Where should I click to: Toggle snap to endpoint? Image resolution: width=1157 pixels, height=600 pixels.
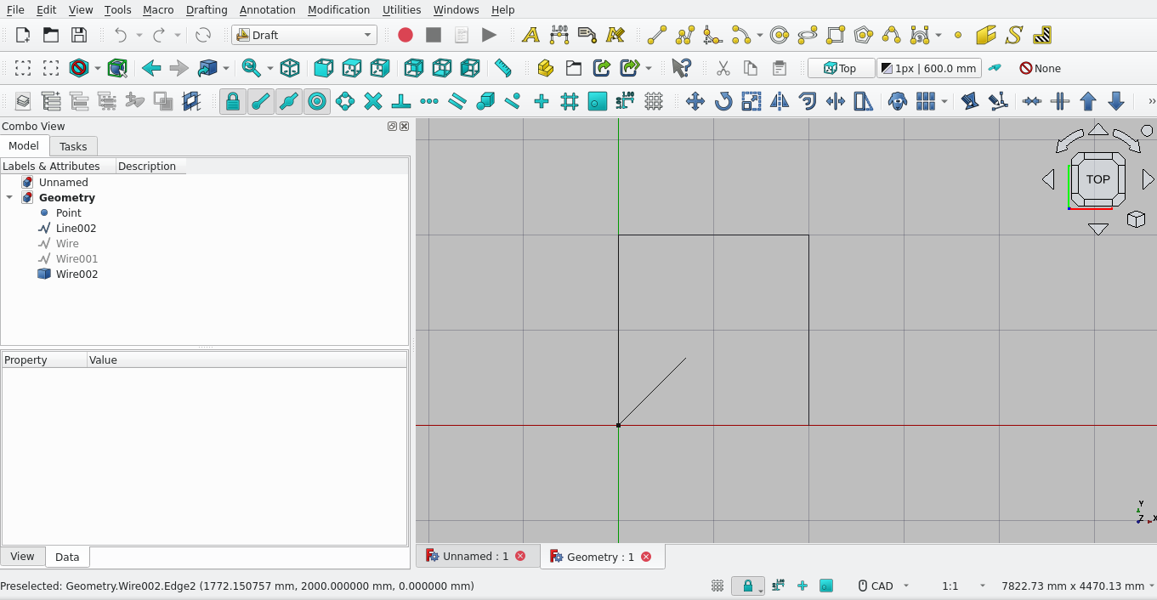point(261,102)
